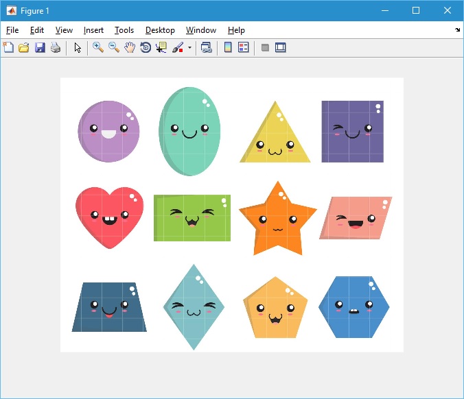464x399 pixels.
Task: Open the Insert menu
Action: click(x=93, y=30)
